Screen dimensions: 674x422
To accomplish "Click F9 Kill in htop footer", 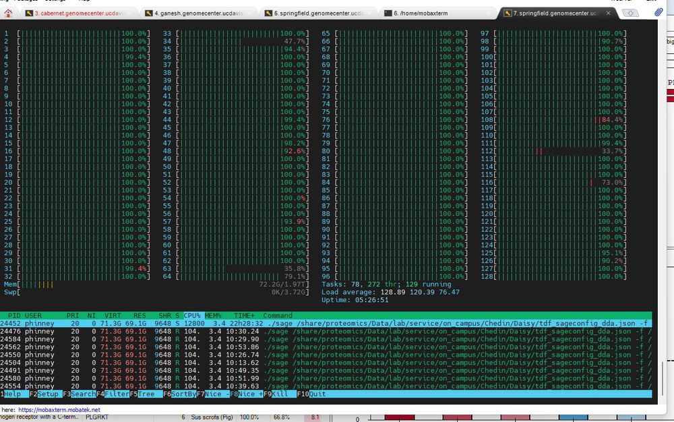I will tap(280, 394).
